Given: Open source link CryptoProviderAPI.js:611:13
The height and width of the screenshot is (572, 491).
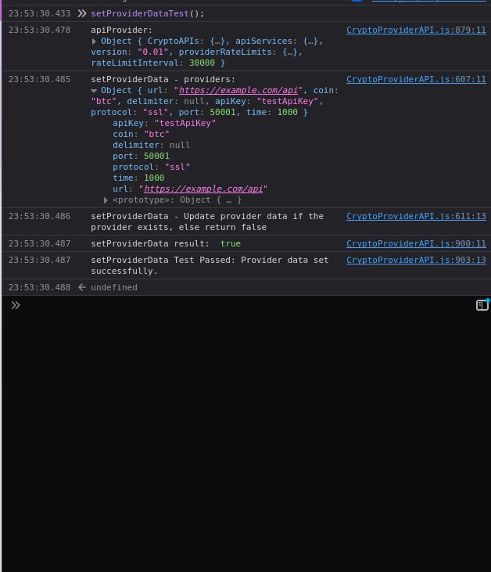Looking at the screenshot, I should [416, 216].
